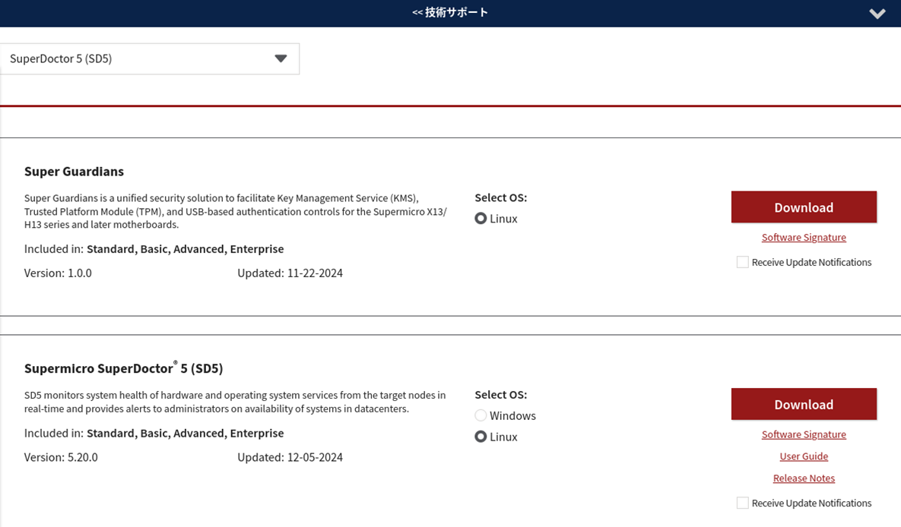Screen dimensions: 901x527
Task: Download Supermicro SuperDoctor 5
Action: coord(804,404)
